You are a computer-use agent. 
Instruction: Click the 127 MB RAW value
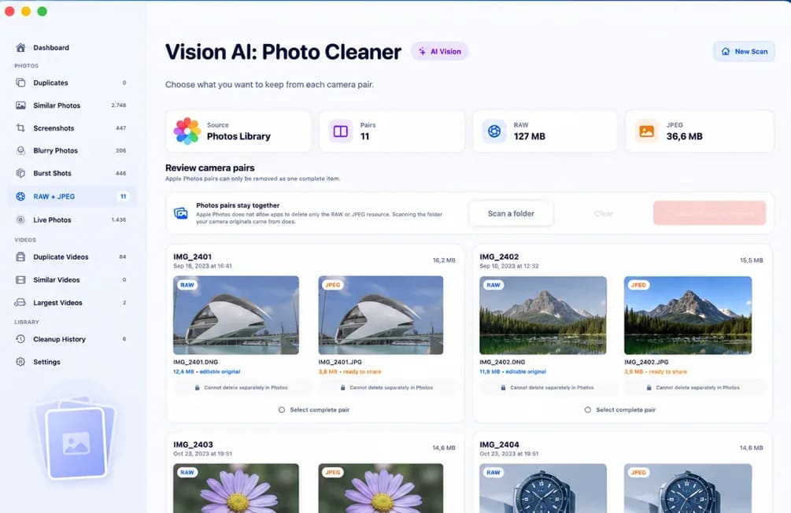[529, 136]
